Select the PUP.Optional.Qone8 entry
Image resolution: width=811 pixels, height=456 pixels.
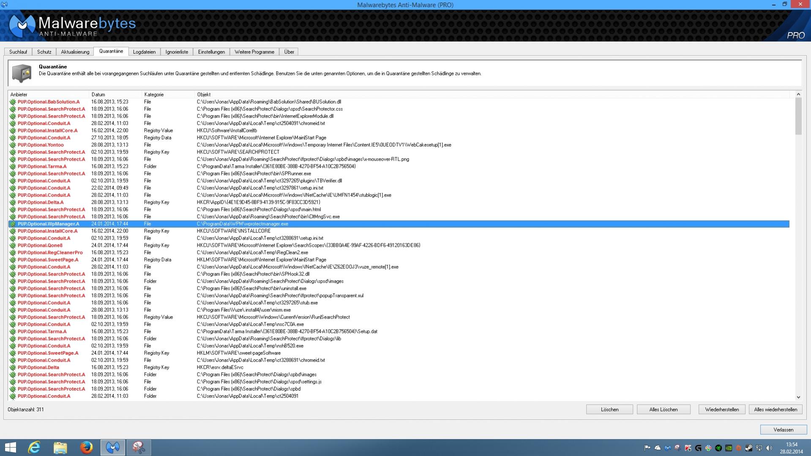click(399, 246)
